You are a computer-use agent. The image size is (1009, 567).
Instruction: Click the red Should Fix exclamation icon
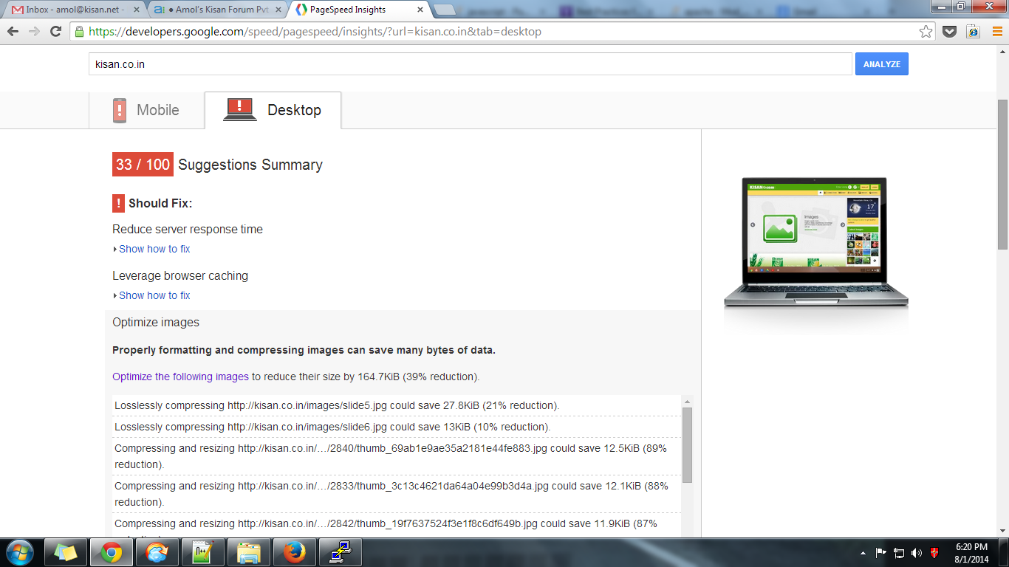coord(118,203)
